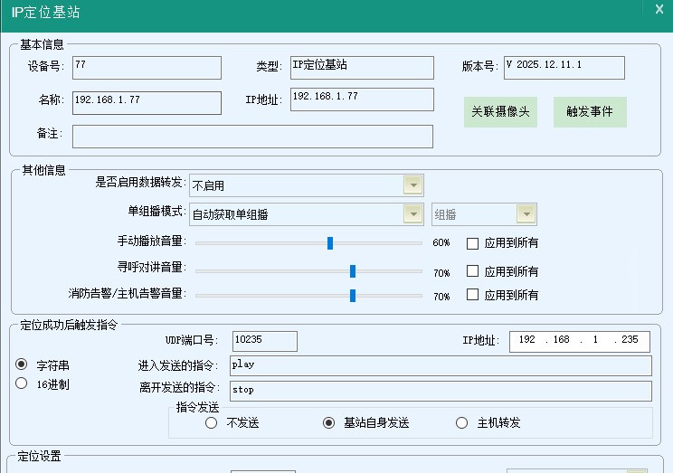Open the 组播 dropdown list

tap(526, 214)
